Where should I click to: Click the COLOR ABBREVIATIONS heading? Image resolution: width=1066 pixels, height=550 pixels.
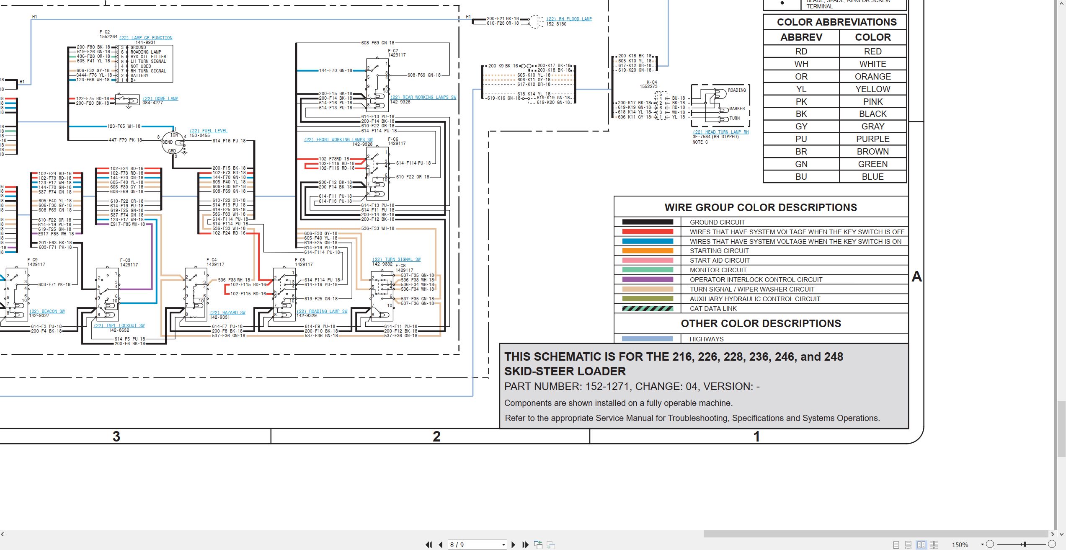pos(836,22)
